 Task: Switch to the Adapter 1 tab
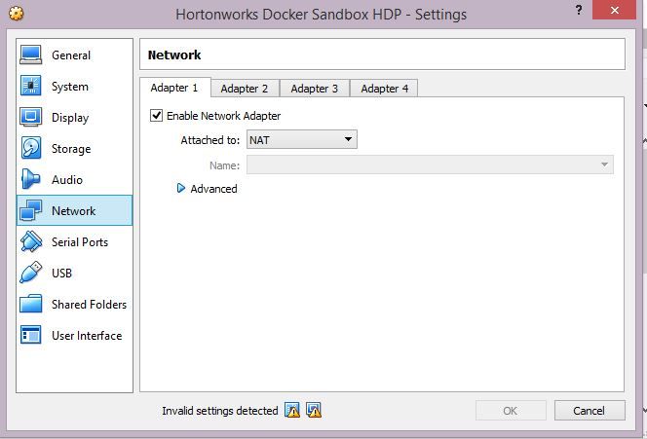click(174, 88)
